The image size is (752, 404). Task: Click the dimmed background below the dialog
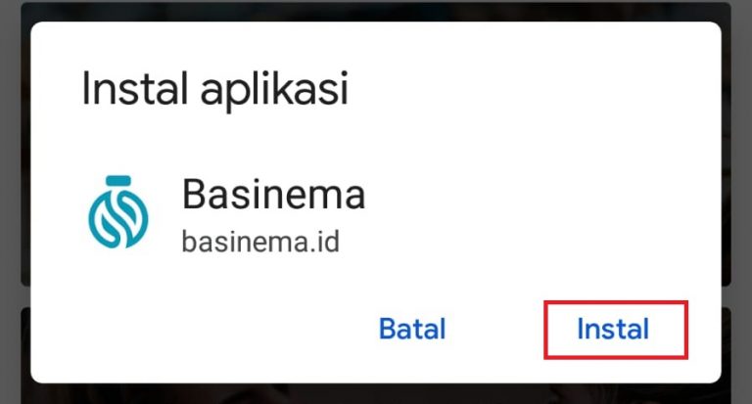click(x=376, y=394)
